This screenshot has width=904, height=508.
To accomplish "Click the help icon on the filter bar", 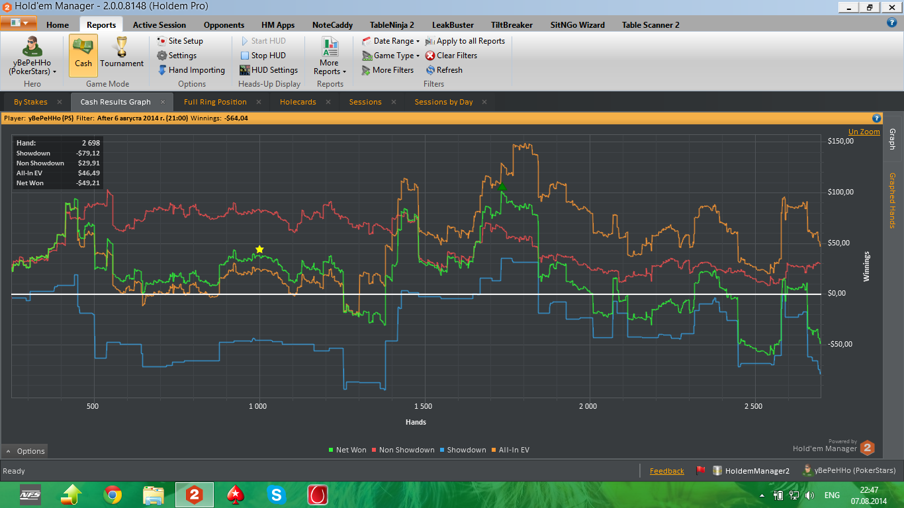I will tap(877, 118).
